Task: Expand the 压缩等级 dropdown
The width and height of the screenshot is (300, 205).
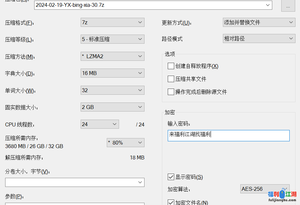Action: click(x=112, y=39)
